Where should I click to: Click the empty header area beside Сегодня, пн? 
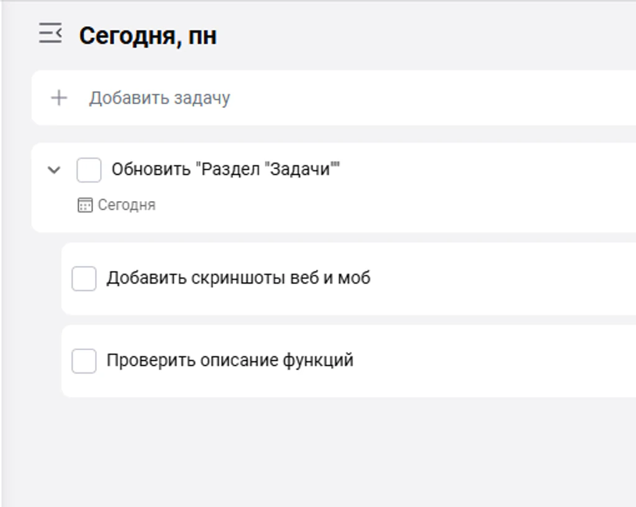pyautogui.click(x=426, y=36)
